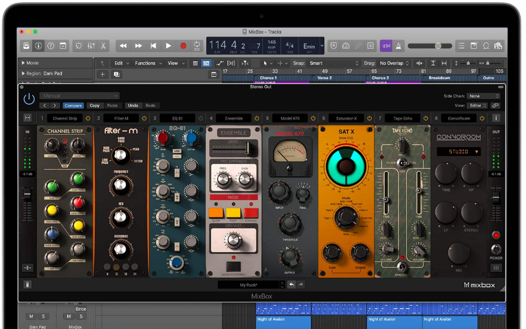Open the scissors Editors icon

[103, 46]
